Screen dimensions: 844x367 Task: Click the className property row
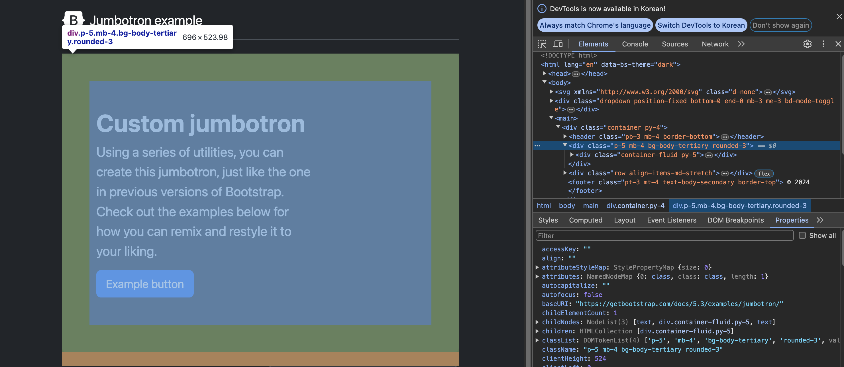pos(632,349)
